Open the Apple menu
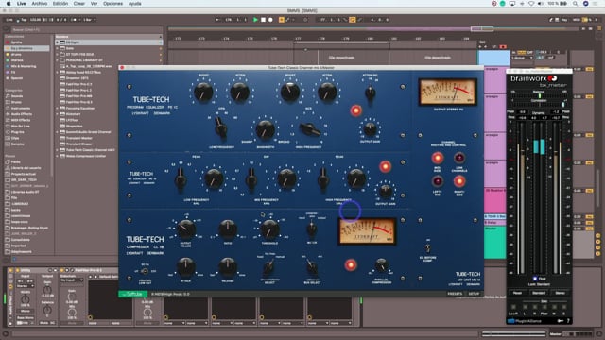Screen dimensions: 605x340 pos(9,4)
